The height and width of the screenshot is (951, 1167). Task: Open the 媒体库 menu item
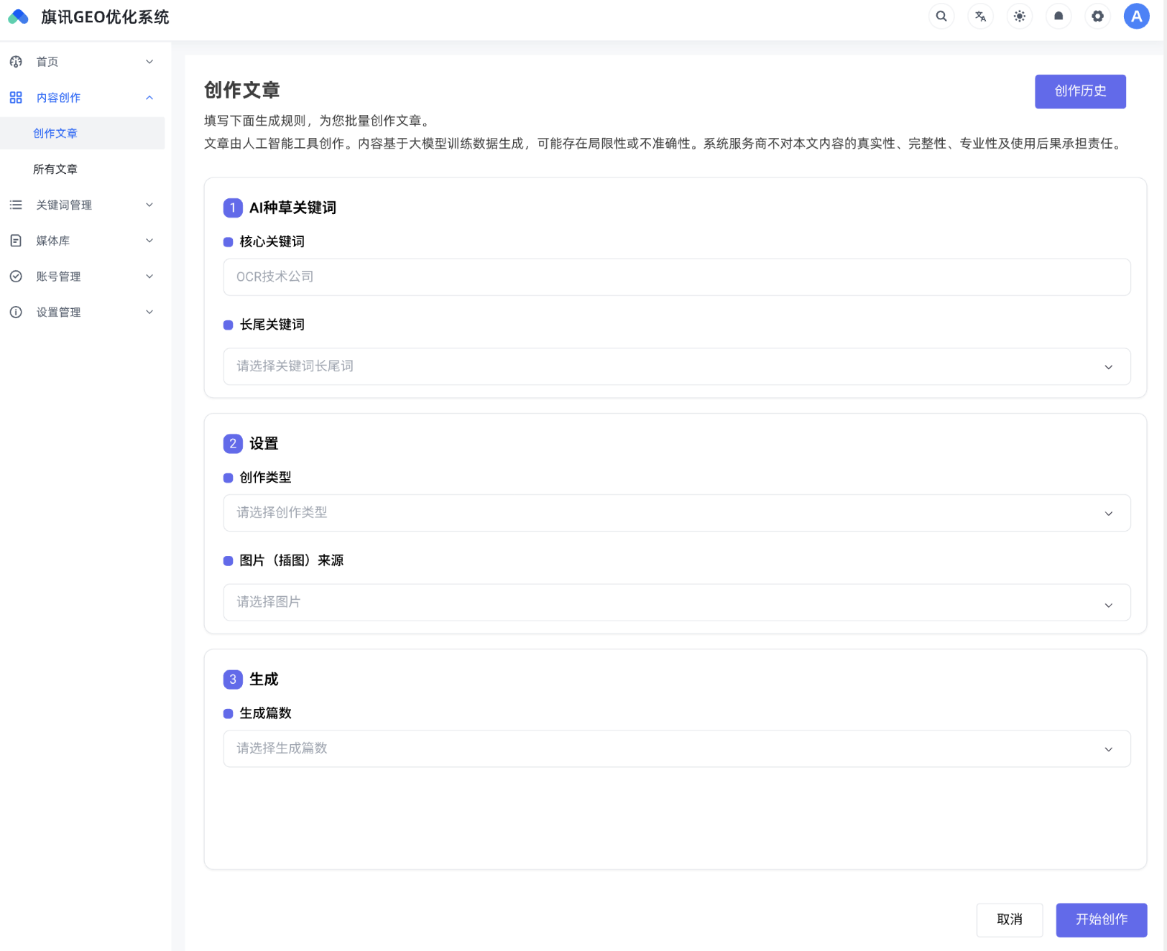click(83, 241)
